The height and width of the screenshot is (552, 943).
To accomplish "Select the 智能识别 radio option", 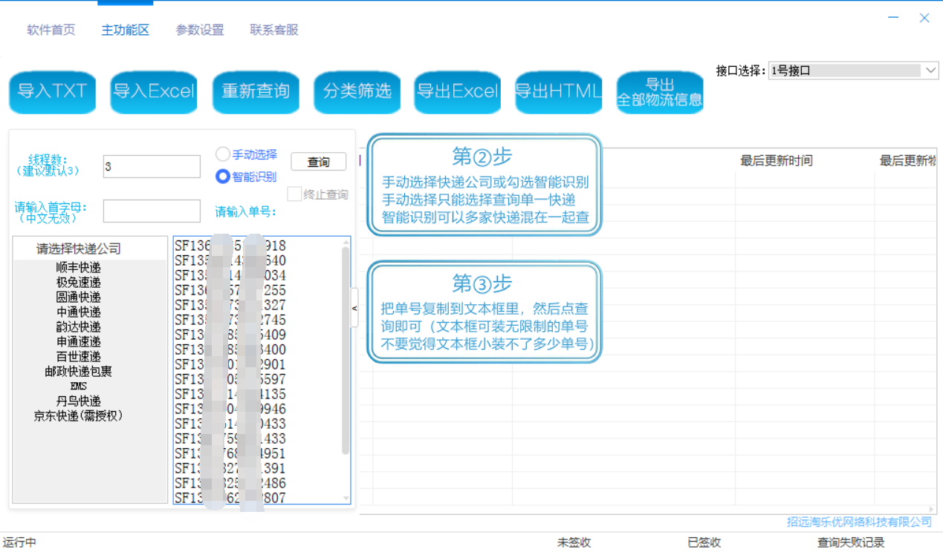I will 223,177.
